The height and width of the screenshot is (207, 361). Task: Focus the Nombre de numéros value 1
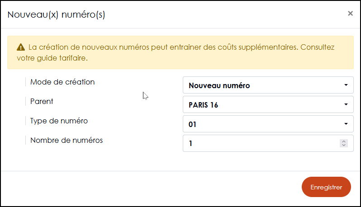tap(268, 143)
